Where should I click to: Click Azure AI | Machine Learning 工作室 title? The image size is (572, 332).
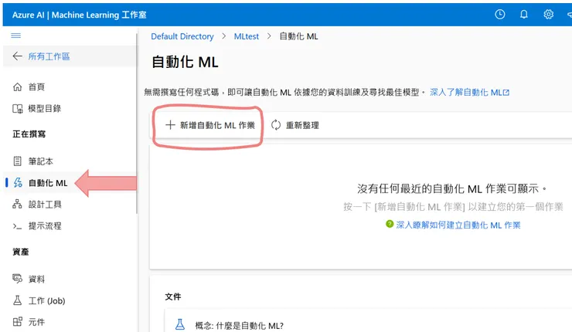[x=79, y=15]
